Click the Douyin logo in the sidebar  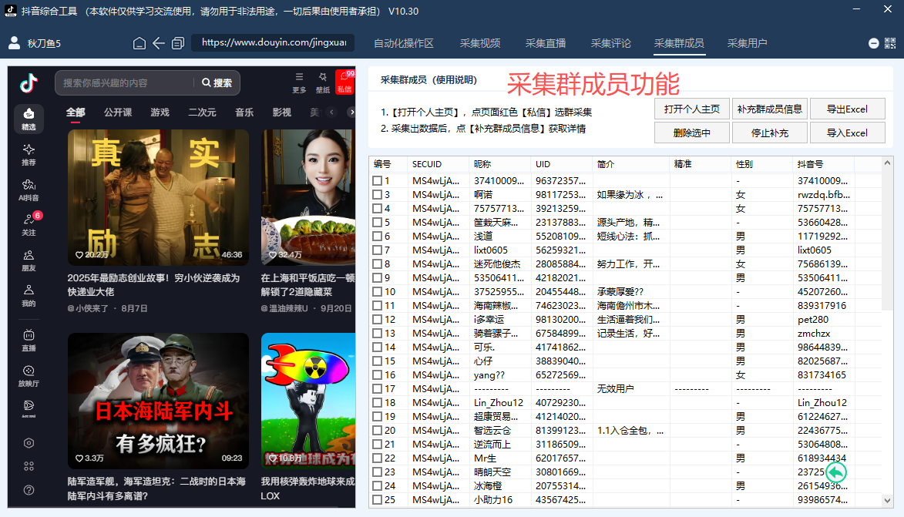29,83
